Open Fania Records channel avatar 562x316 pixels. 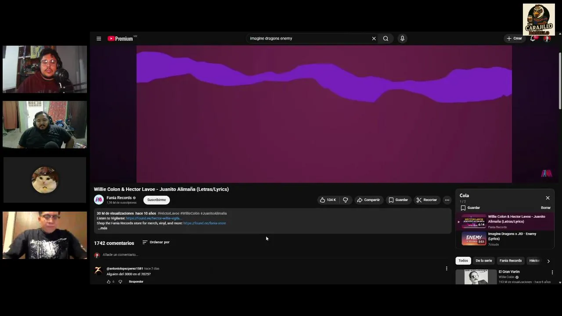click(x=99, y=200)
